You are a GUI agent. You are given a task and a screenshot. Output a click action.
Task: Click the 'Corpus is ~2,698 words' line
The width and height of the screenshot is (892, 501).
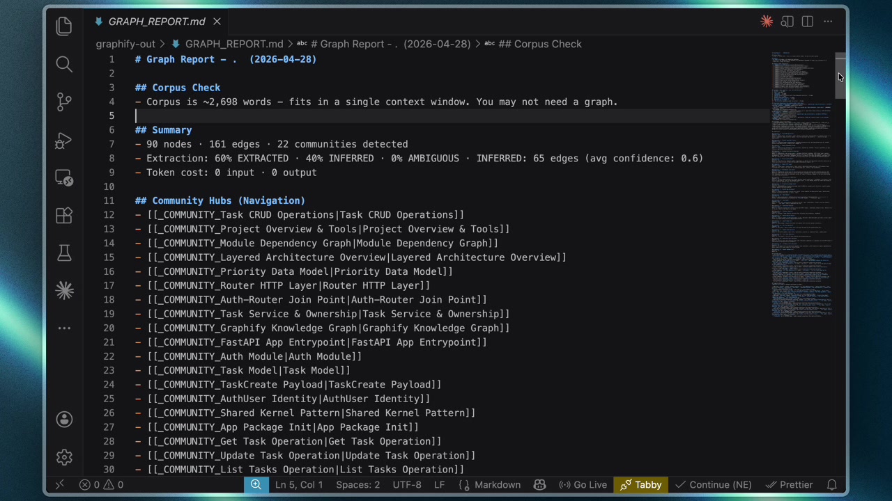(376, 102)
